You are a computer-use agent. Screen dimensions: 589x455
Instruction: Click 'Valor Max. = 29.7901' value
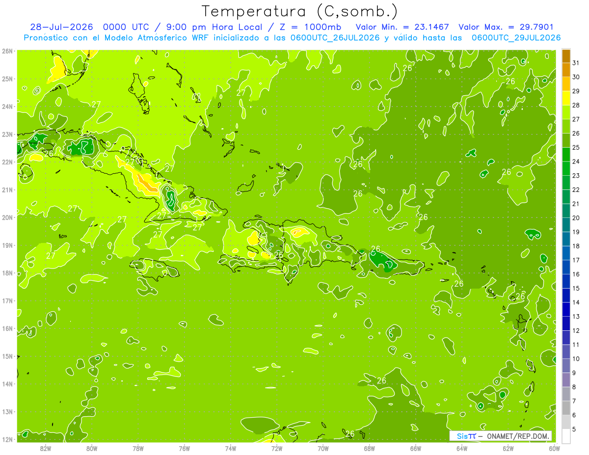(x=506, y=27)
